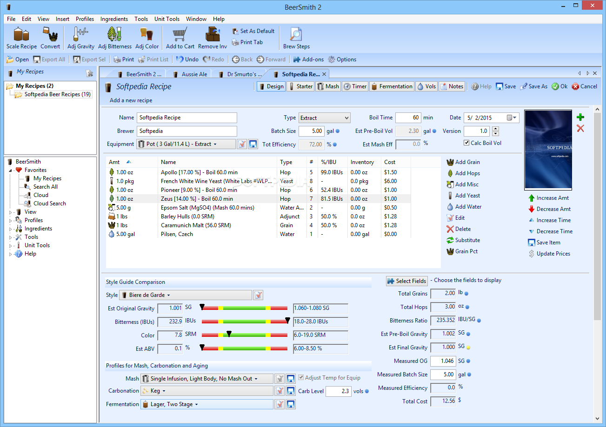The image size is (606, 427).
Task: Click the Delete ingredient button
Action: pos(459,229)
